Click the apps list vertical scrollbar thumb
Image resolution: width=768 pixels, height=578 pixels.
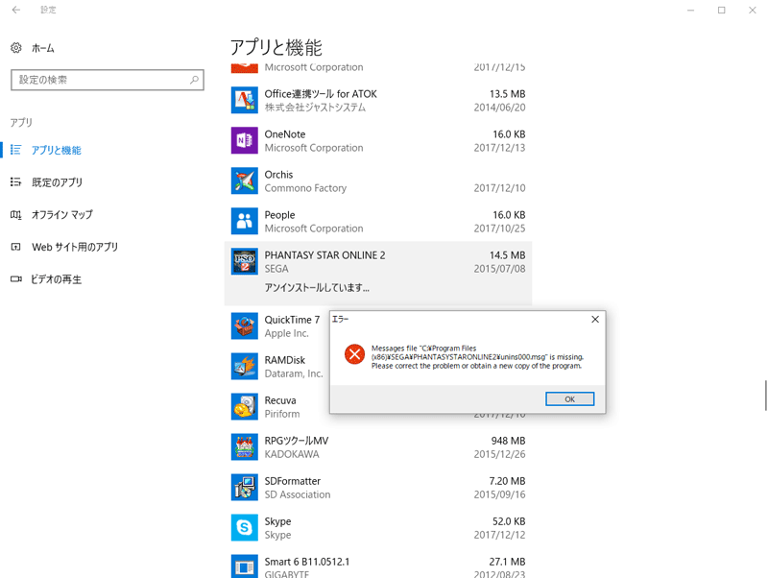click(x=765, y=395)
